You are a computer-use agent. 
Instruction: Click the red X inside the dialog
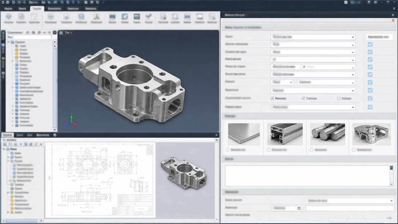(x=393, y=21)
